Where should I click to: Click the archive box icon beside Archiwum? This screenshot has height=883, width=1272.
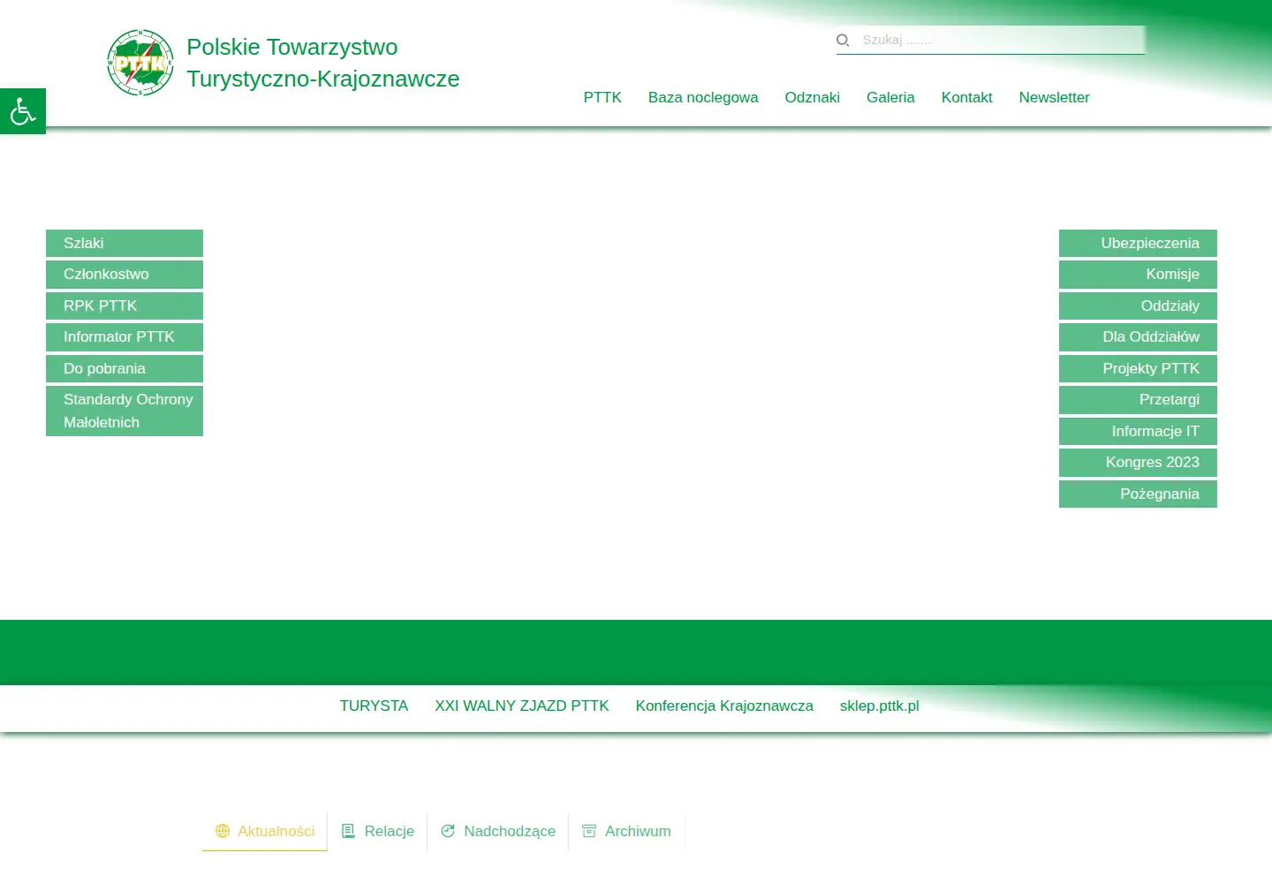coord(589,831)
